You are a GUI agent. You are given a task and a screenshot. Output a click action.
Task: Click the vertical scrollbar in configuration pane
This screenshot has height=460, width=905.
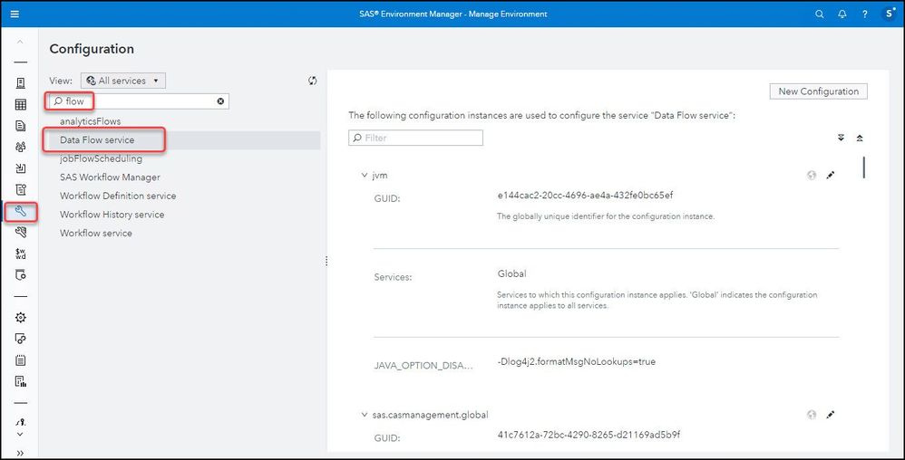863,168
